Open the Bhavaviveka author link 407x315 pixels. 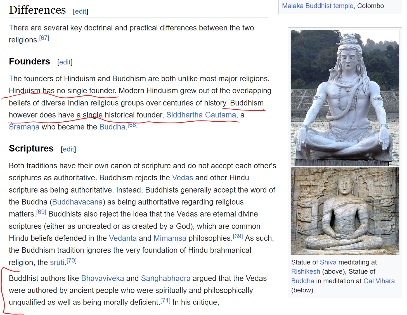point(103,278)
